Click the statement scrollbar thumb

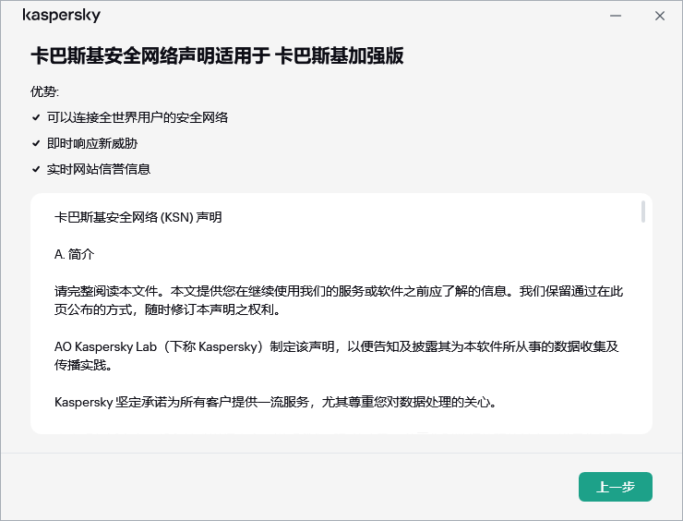click(x=642, y=212)
